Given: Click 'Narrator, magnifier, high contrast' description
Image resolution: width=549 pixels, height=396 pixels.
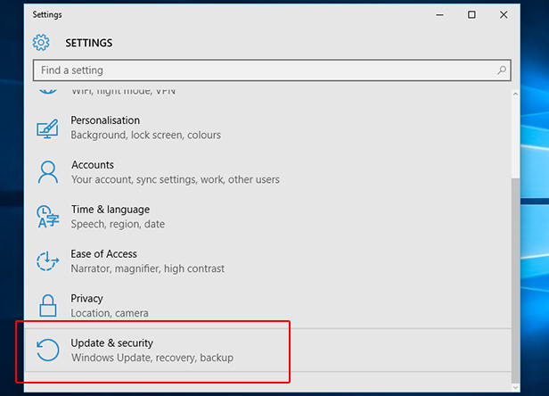Looking at the screenshot, I should [147, 268].
